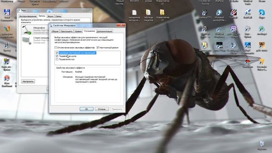Switch to the 'Прослушать' tab
The width and height of the screenshot is (272, 153).
[x=66, y=31]
